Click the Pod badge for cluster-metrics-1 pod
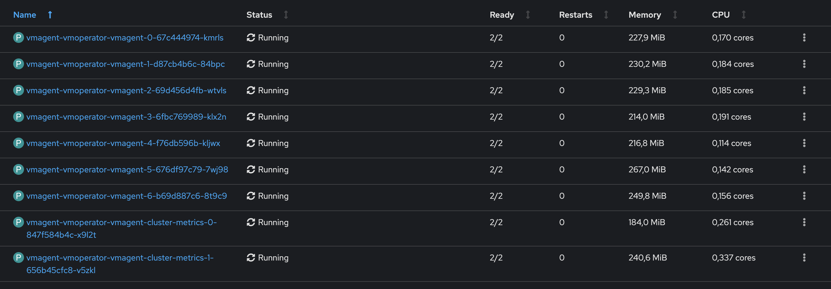The height and width of the screenshot is (289, 831). coord(18,258)
